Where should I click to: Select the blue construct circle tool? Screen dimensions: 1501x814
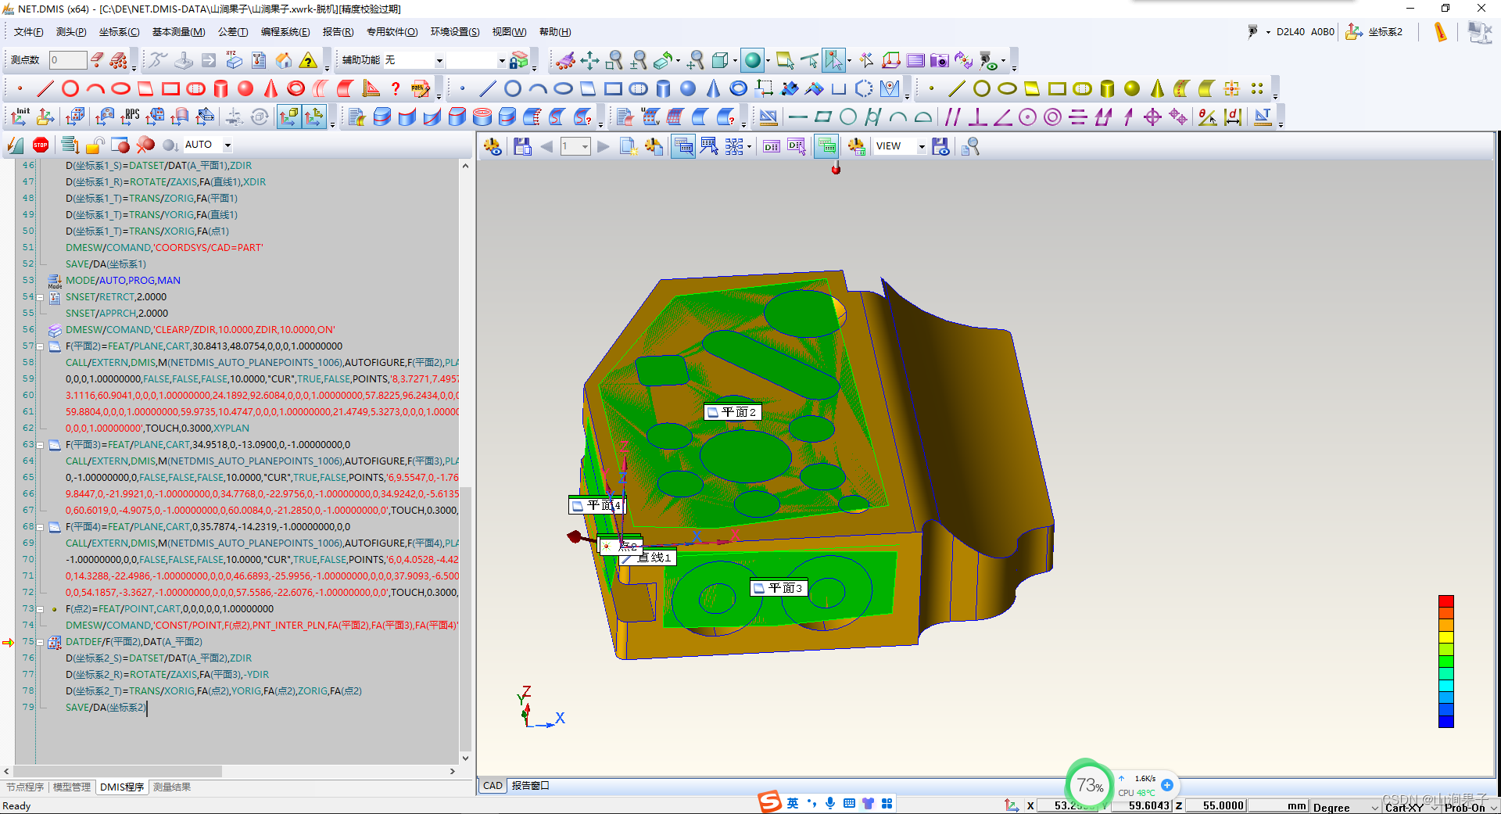pos(513,88)
